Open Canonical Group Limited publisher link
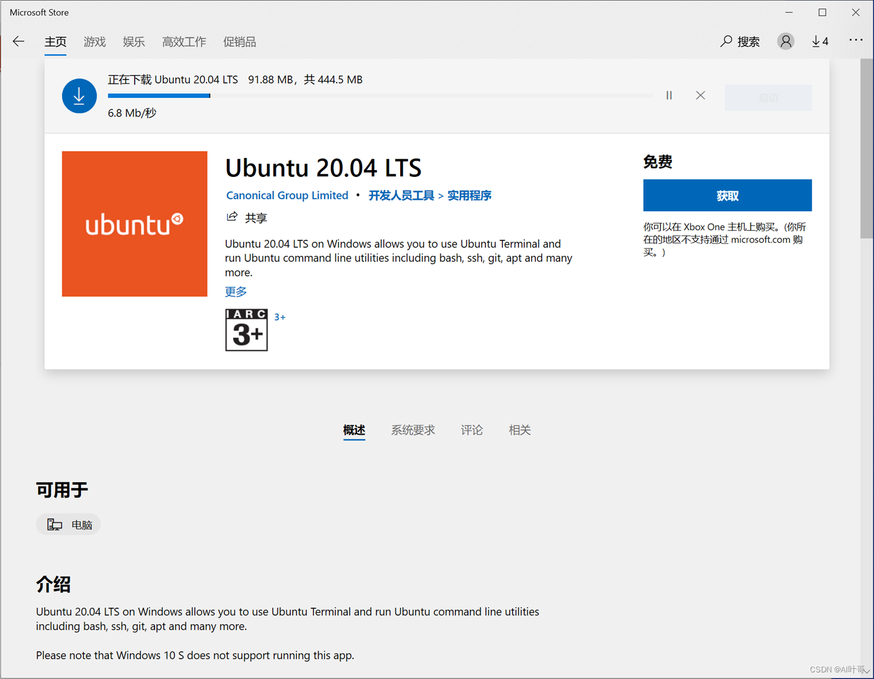This screenshot has height=679, width=874. point(287,196)
